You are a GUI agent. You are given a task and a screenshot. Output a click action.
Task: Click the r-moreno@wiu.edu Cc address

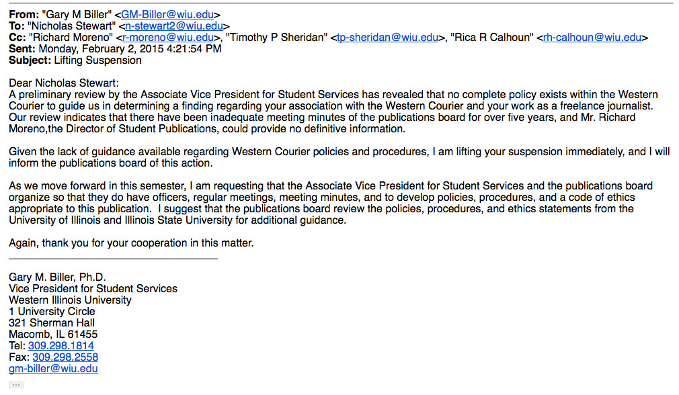click(x=167, y=37)
